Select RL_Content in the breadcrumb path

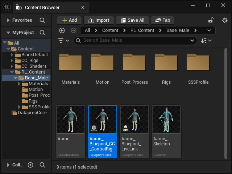click(142, 30)
